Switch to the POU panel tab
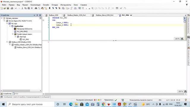 [x=15, y=94]
